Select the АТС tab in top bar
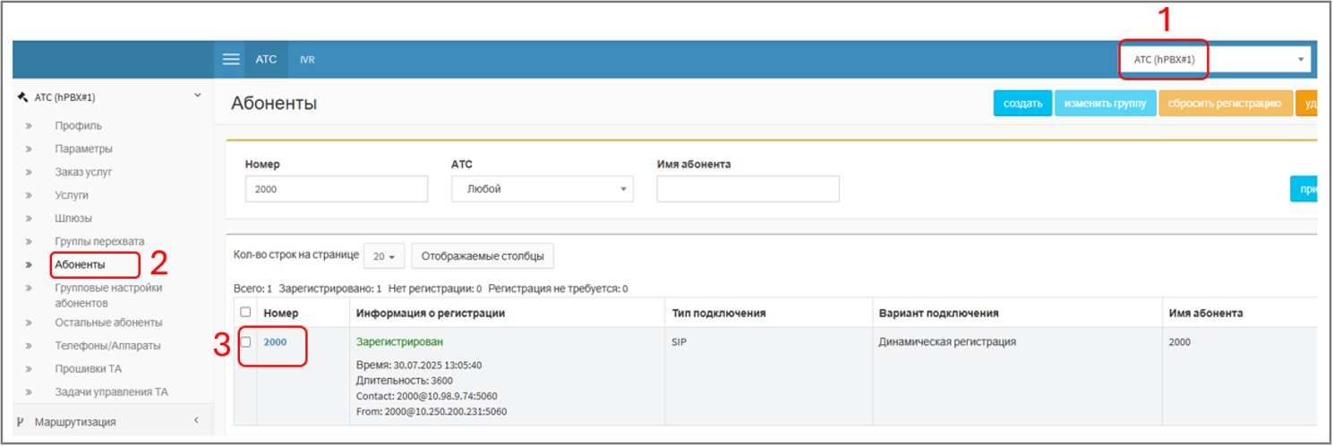Screen dimensions: 1333x446 266,60
